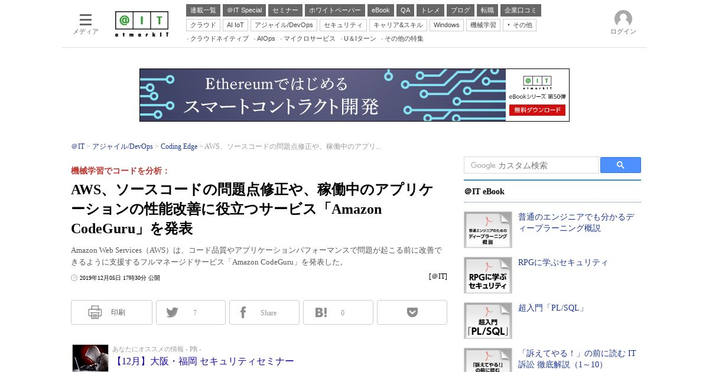Open 企業口コミ section
The image size is (709, 372).
coord(521,10)
